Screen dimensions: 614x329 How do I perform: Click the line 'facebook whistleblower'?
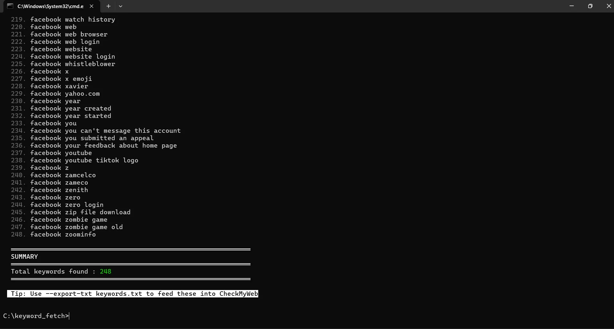click(73, 64)
